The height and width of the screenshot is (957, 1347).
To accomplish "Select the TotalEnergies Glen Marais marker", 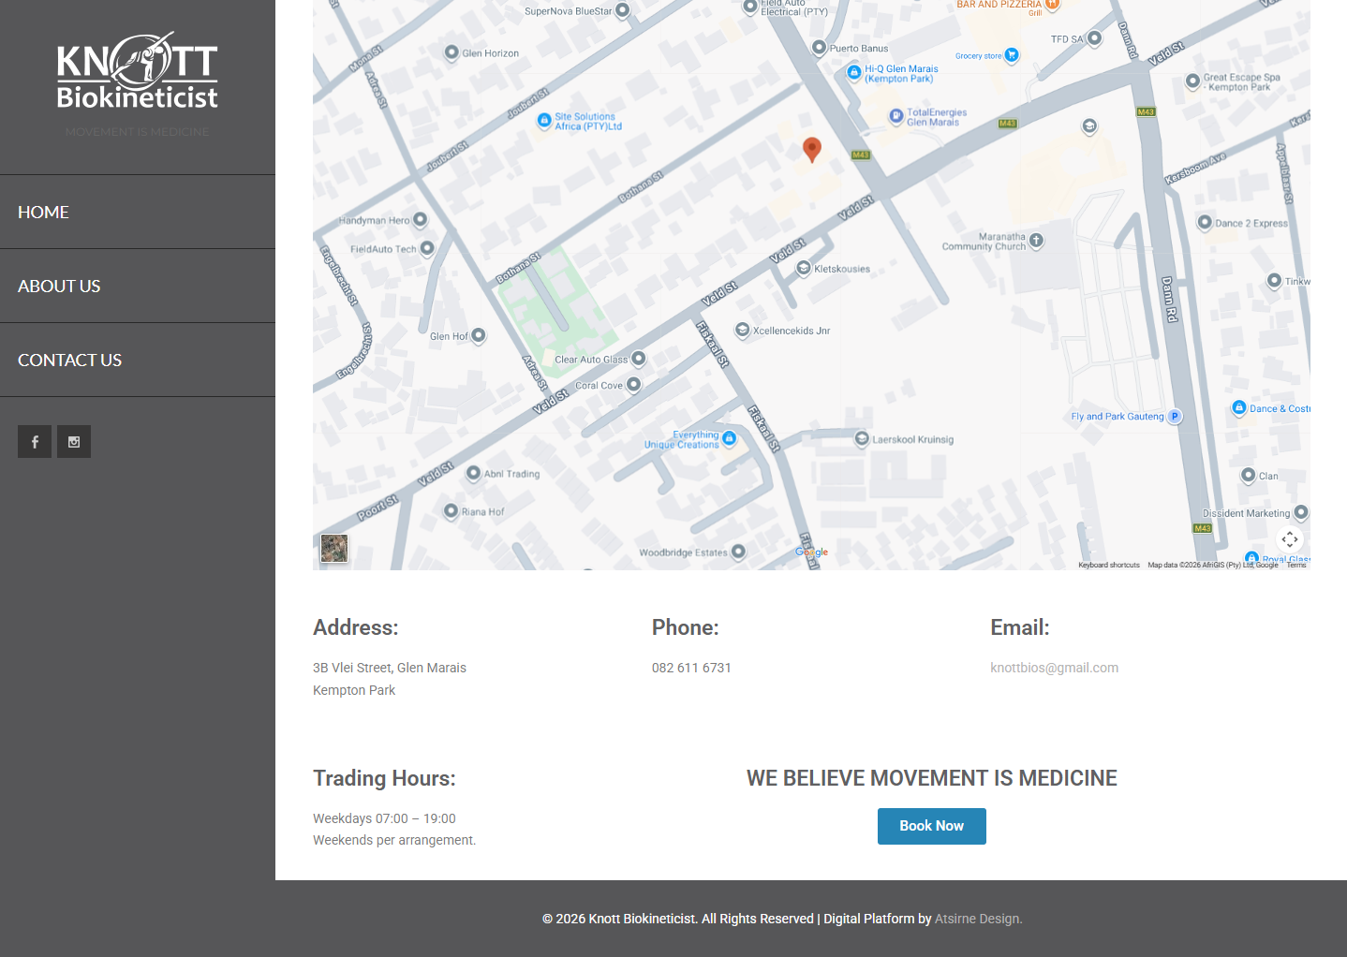I will pos(896,116).
